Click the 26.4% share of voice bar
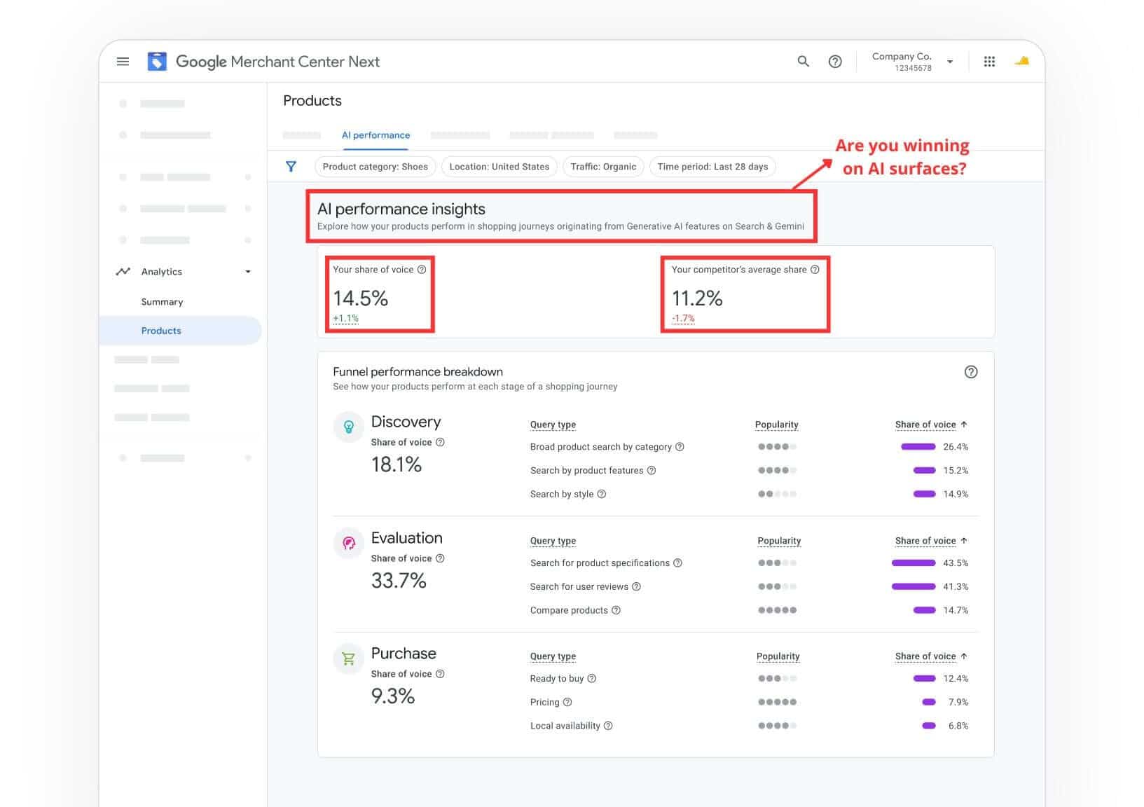Screen dimensions: 1144x807 (x=918, y=447)
